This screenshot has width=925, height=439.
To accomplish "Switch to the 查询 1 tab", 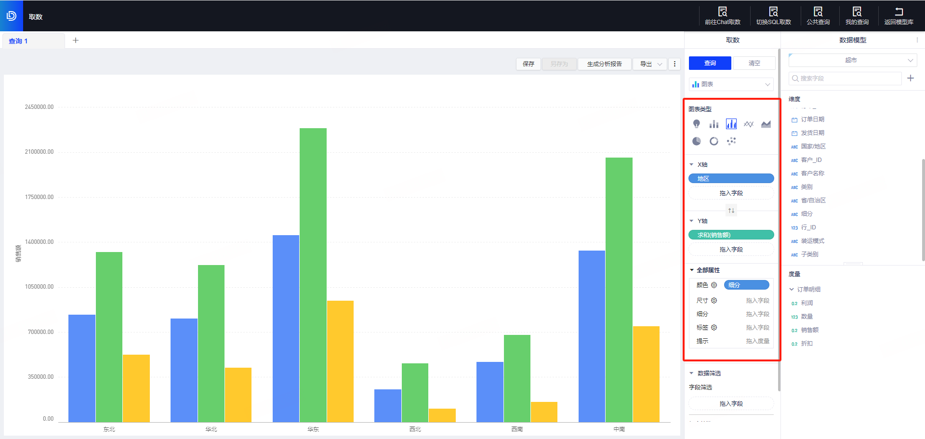I will 18,41.
